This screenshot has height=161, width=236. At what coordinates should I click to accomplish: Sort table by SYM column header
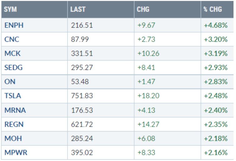tap(11, 10)
